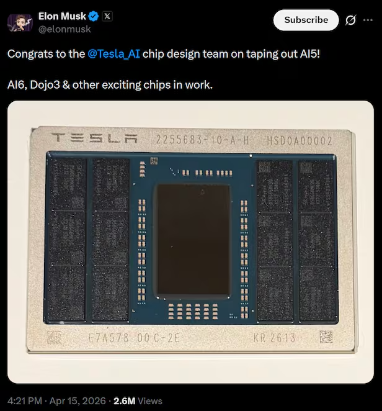Viewport: 382px width, 411px height.
Task: Open the Elon Musk display name link
Action: (62, 17)
